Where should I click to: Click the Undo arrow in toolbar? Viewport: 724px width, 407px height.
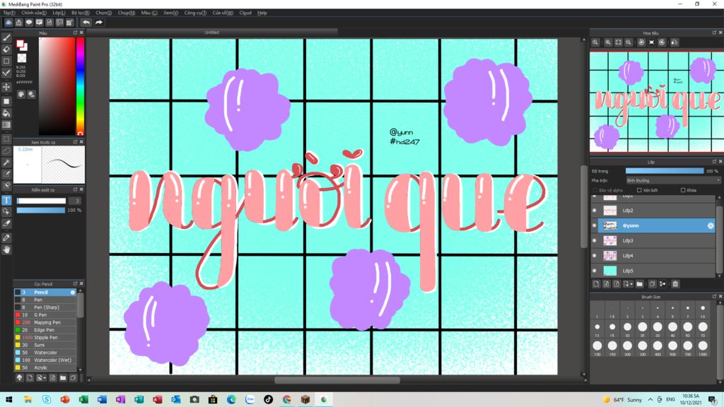(x=86, y=22)
